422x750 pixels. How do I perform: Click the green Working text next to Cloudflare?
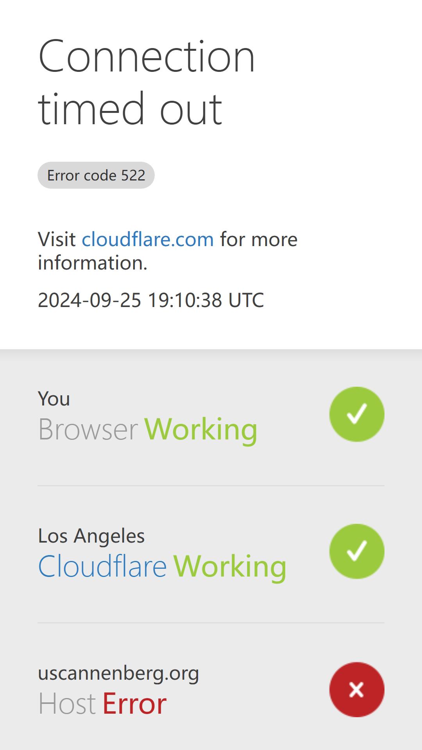pos(230,566)
